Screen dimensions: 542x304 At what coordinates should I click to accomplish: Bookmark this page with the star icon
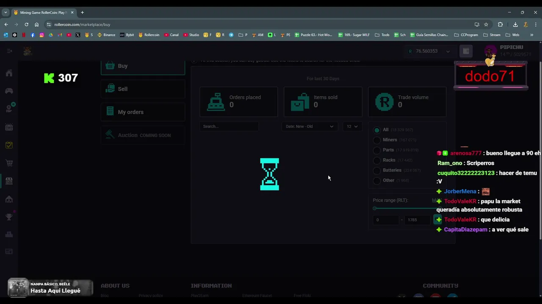(x=486, y=24)
